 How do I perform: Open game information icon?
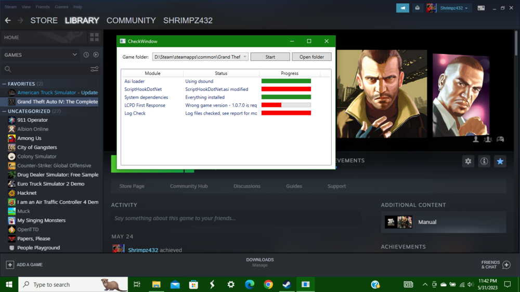tap(484, 161)
